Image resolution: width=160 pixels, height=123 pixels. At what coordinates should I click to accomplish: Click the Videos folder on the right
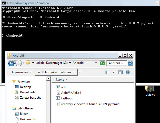(x=150, y=91)
